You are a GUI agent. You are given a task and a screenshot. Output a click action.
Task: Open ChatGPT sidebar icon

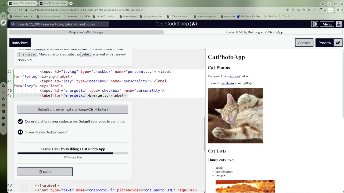pyautogui.click(x=3, y=105)
